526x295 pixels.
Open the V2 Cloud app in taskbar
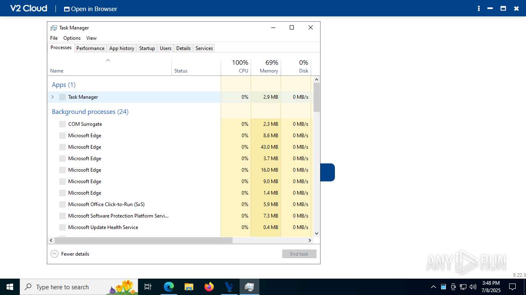(x=229, y=287)
